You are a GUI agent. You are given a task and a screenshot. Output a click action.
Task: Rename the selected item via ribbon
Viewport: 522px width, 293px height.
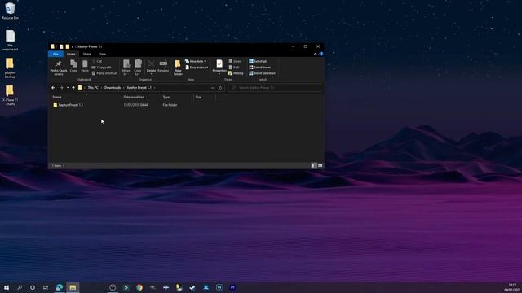pyautogui.click(x=163, y=66)
